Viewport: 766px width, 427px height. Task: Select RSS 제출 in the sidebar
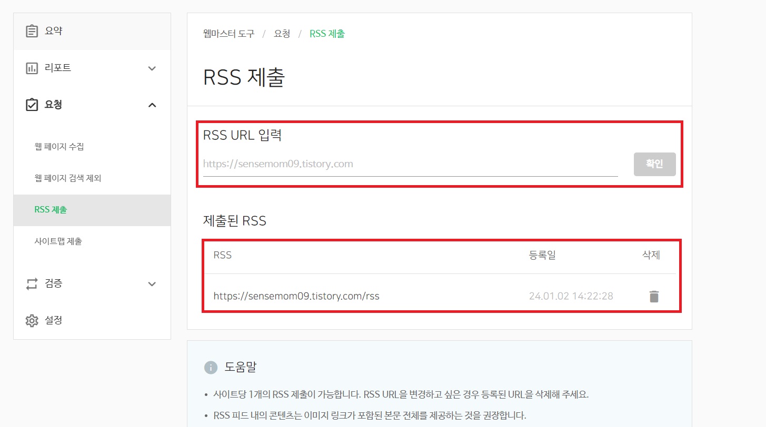[92, 210]
